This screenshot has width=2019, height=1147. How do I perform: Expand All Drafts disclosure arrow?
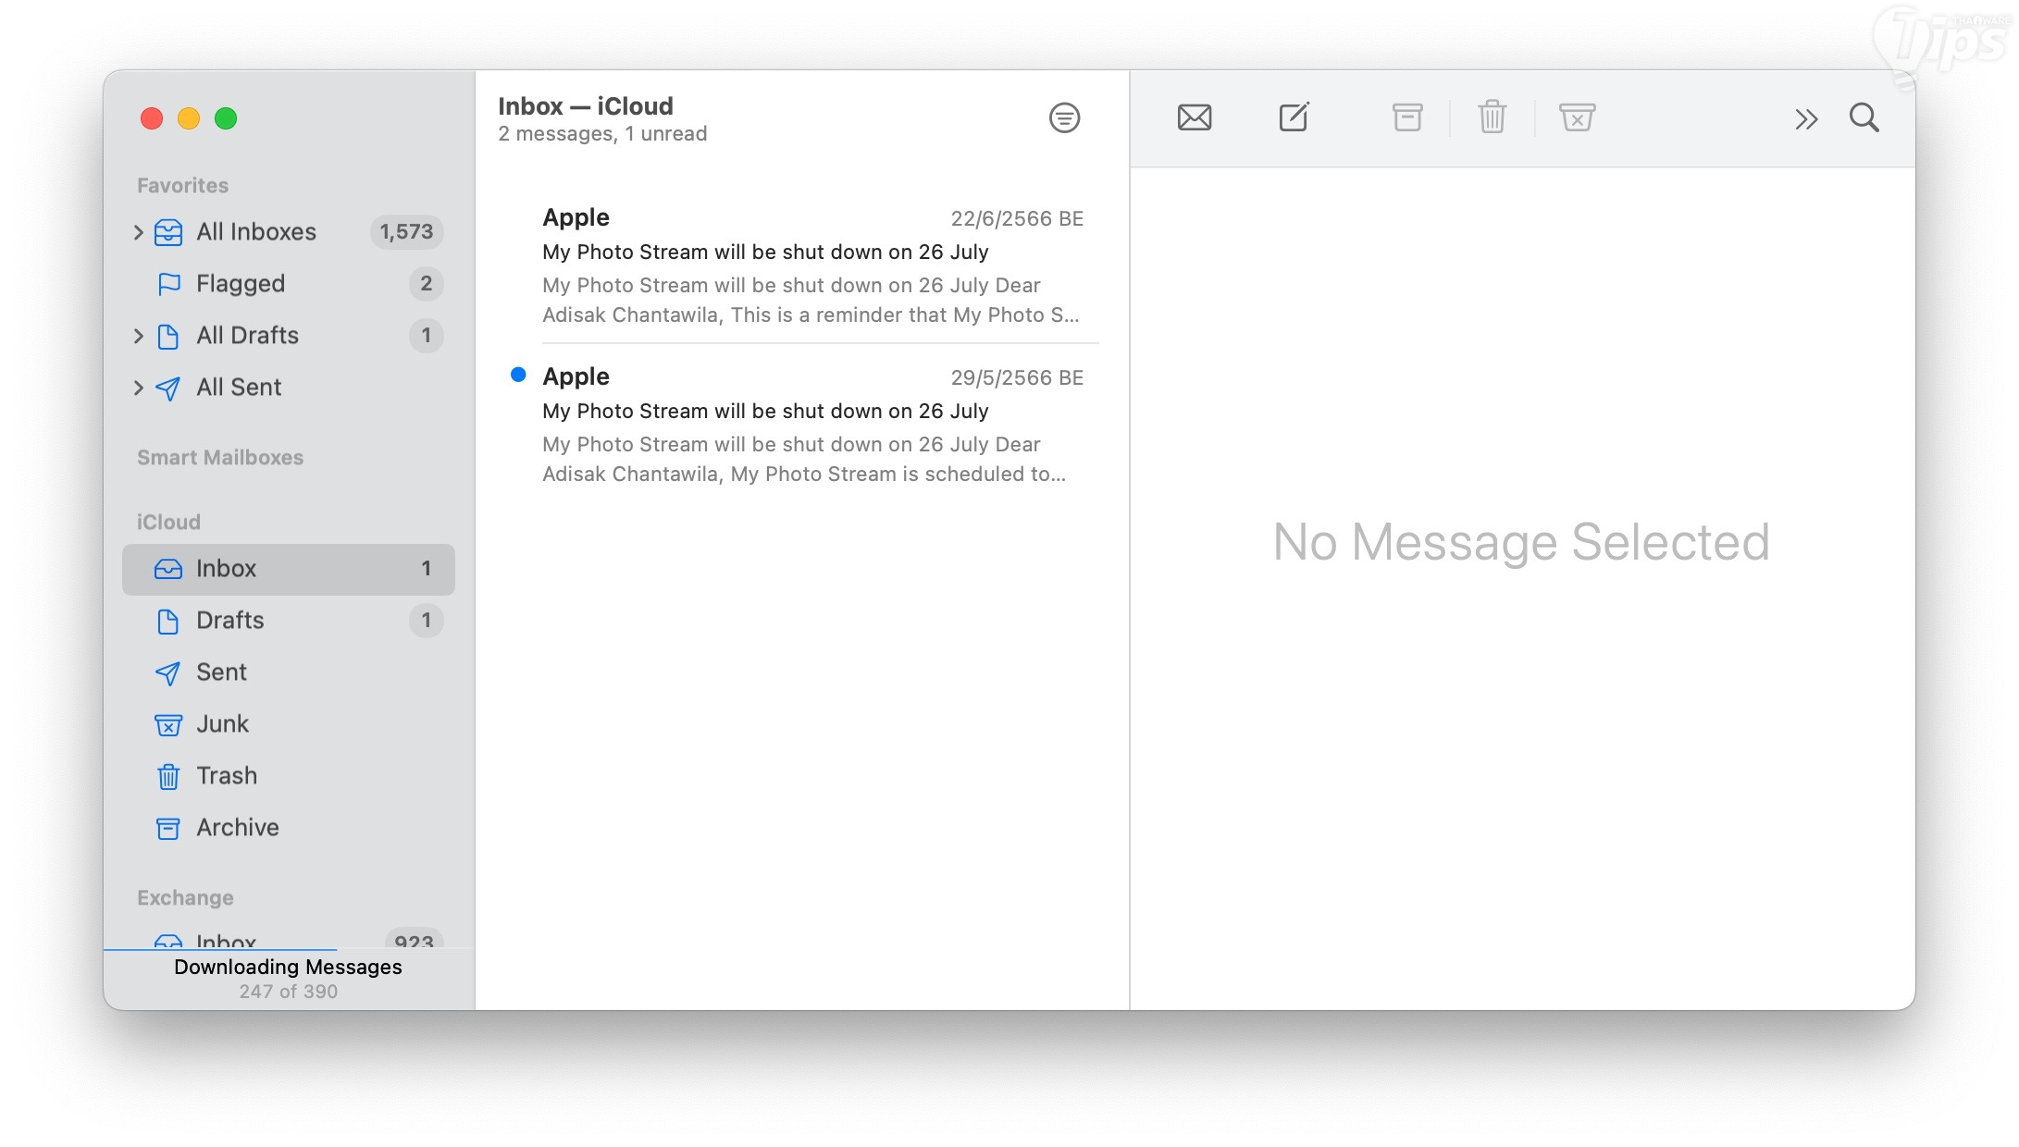139,336
